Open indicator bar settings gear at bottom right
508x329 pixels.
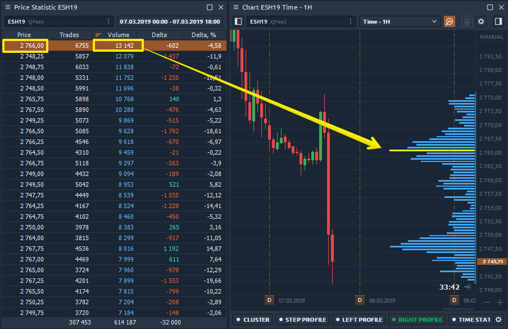point(497,320)
